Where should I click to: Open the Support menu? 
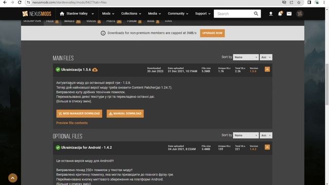(x=203, y=14)
